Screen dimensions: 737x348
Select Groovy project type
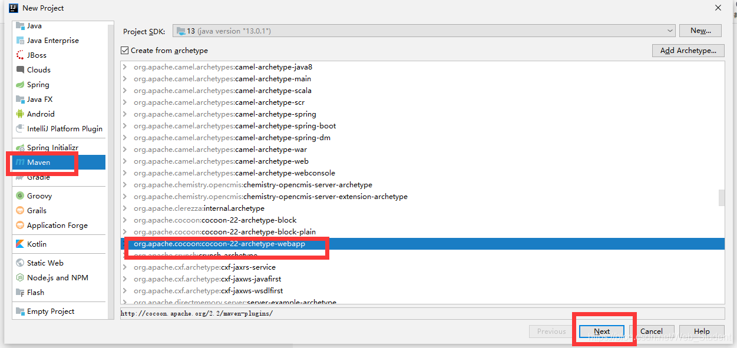[x=59, y=196]
